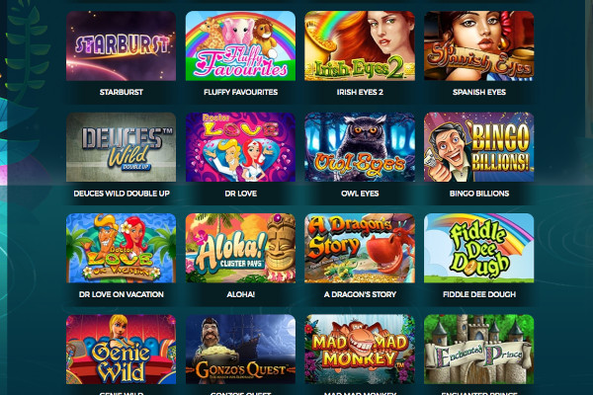Open the Gonzo's Quest game image
This screenshot has width=593, height=395.
240,350
